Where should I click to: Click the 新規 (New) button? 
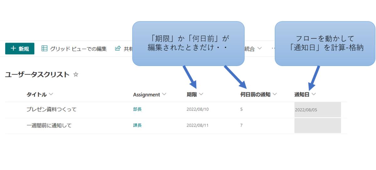pos(20,49)
